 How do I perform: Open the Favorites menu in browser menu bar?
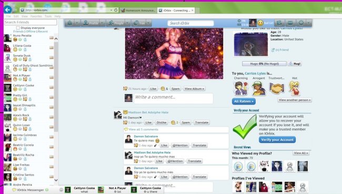[x=36, y=16]
